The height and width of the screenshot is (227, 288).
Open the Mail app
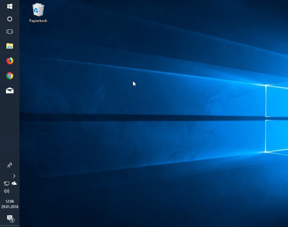(x=9, y=90)
